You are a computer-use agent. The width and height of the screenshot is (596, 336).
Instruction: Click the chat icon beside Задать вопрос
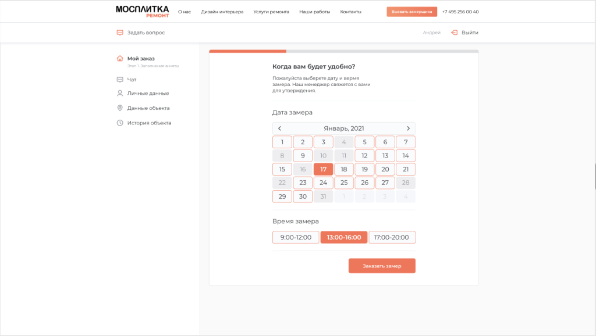tap(120, 33)
